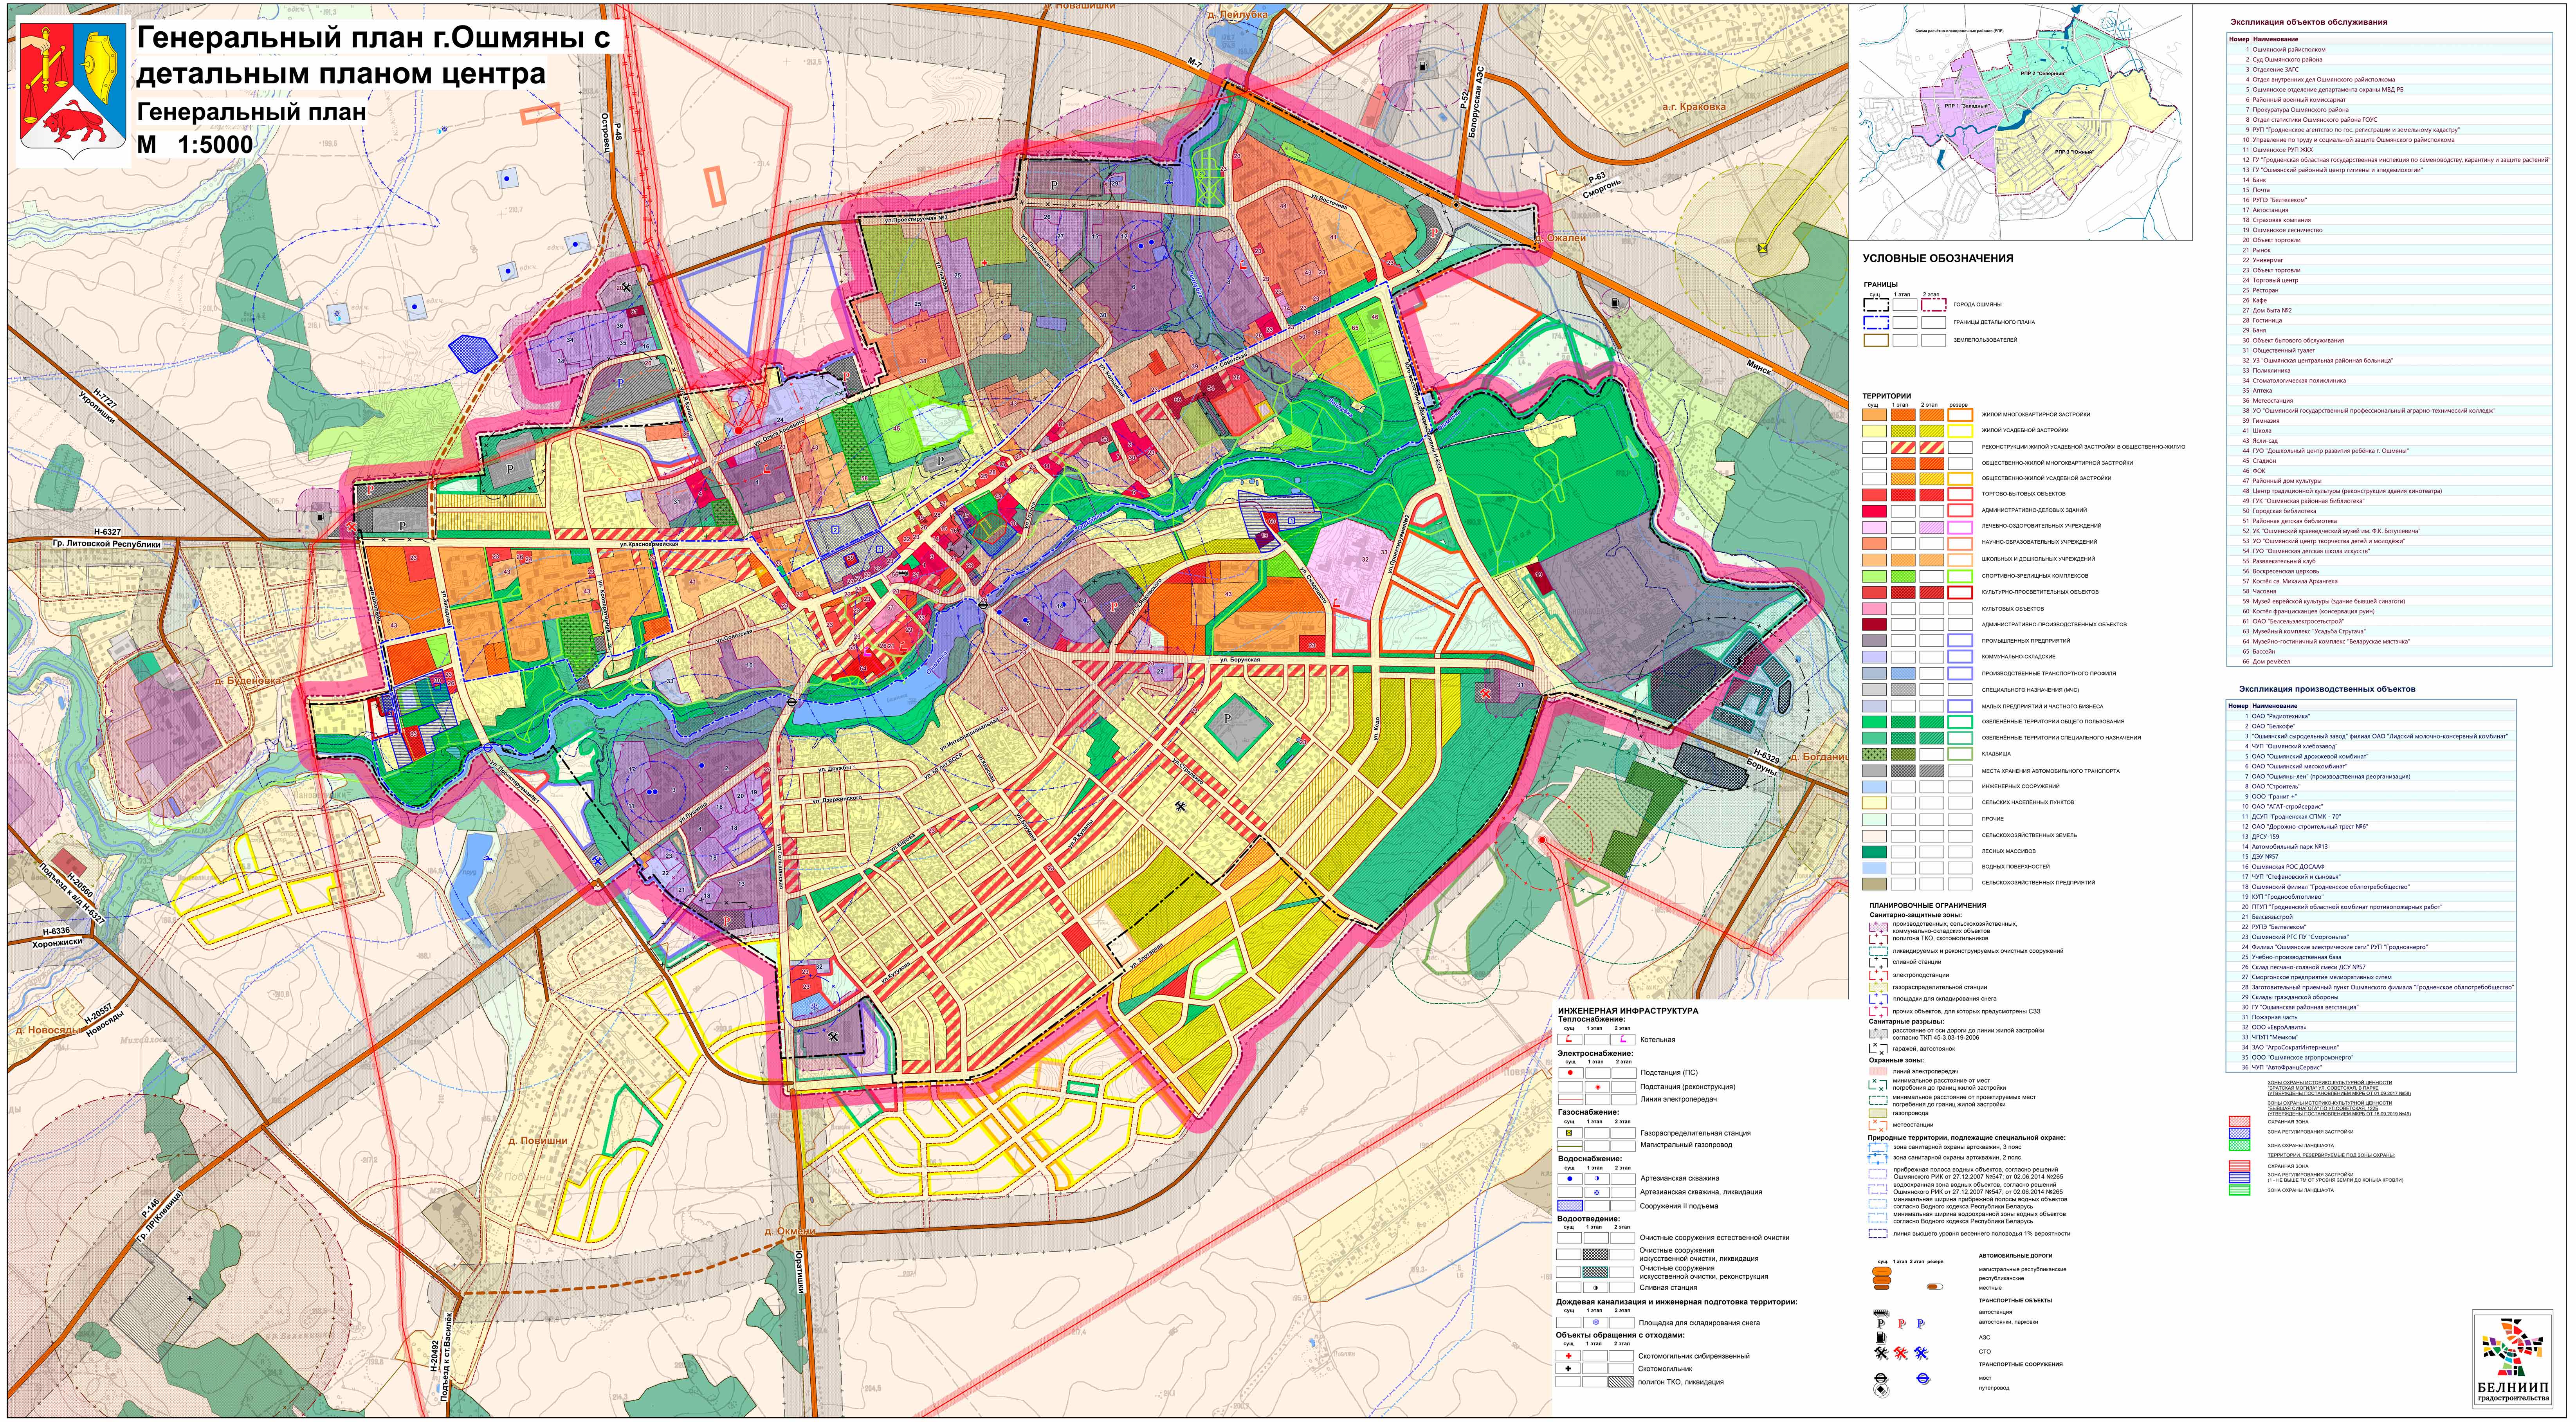
Task: Click the black bus station legend icon
Action: coord(1881,1313)
